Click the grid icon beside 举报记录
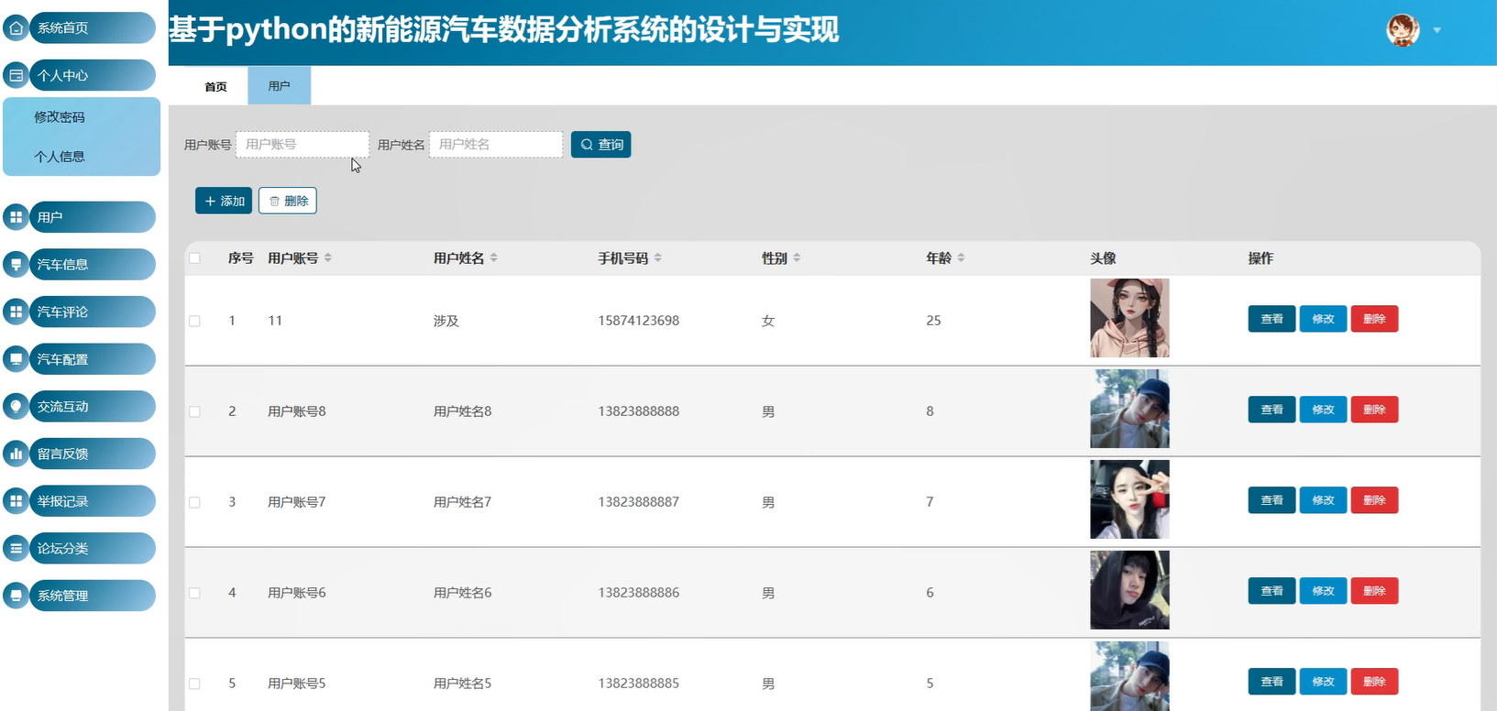 [17, 501]
